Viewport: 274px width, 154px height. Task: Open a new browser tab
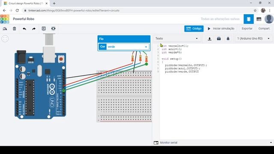54,3
